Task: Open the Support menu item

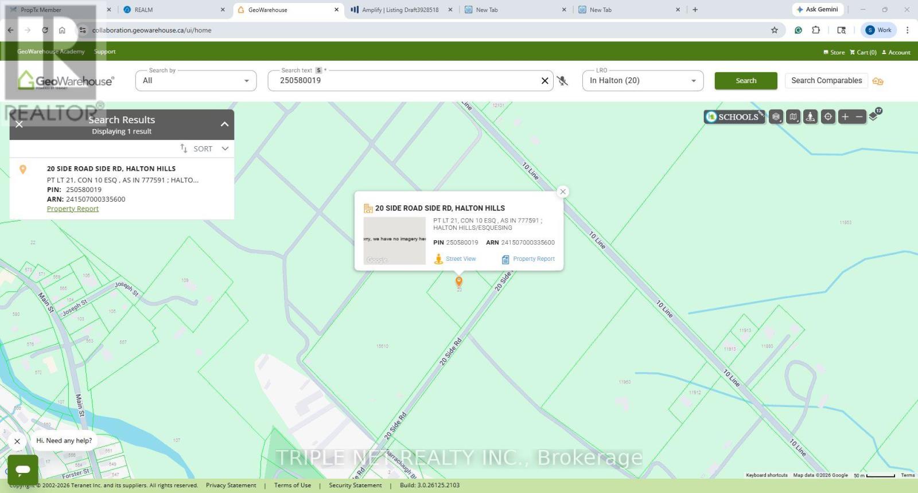Action: (105, 52)
